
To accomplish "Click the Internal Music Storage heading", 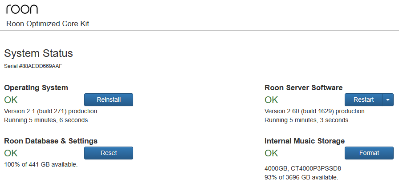I will tap(305, 141).
